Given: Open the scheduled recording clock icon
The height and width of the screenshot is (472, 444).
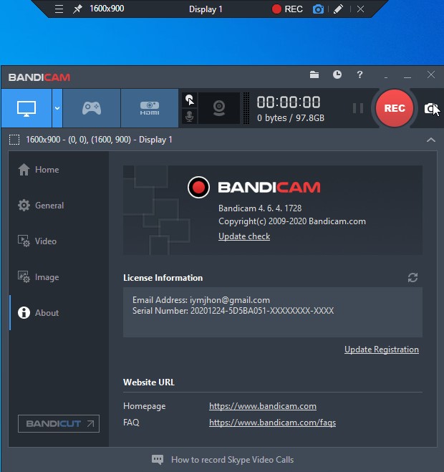Looking at the screenshot, I should coord(337,74).
